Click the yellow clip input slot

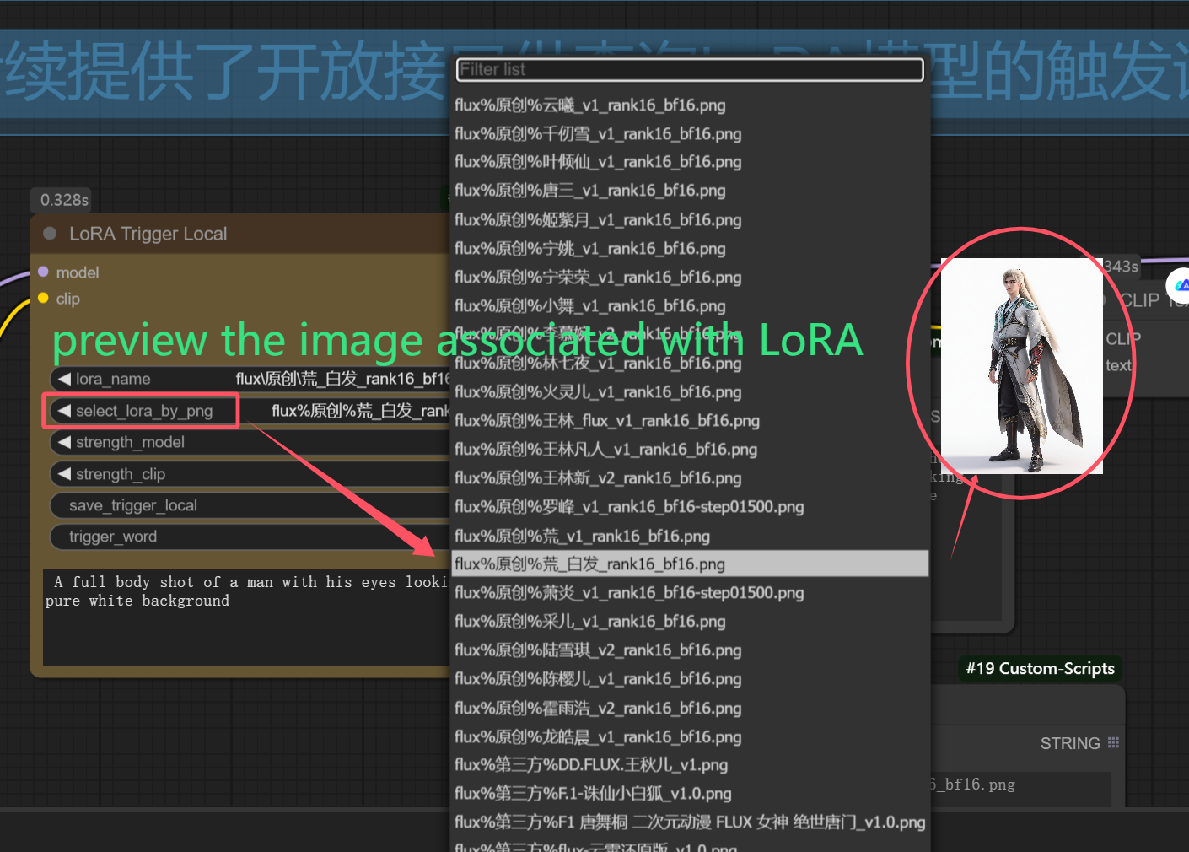pyautogui.click(x=44, y=298)
